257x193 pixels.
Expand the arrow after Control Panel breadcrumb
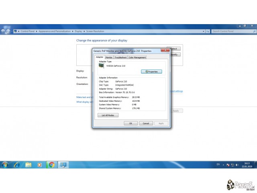(37, 31)
